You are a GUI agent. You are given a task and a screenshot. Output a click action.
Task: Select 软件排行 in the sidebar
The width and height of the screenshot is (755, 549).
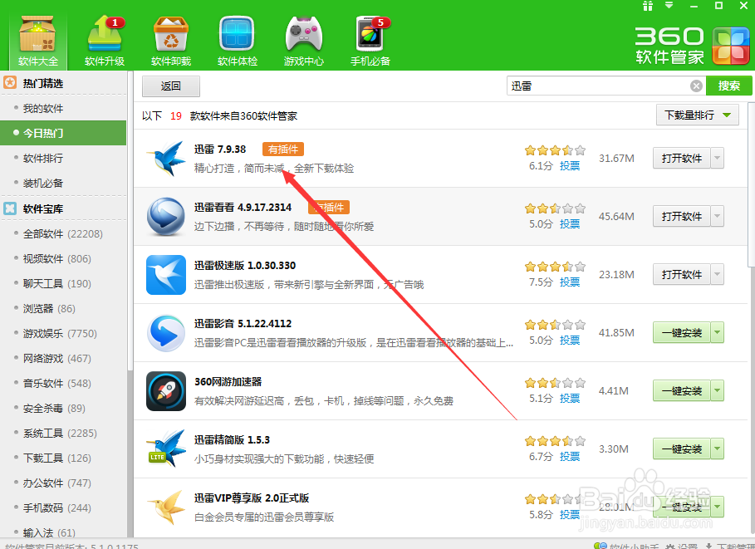click(63, 158)
